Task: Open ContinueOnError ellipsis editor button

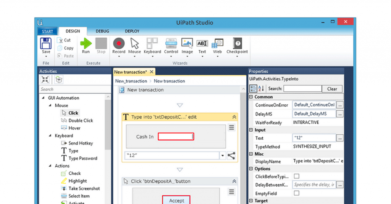Action: tap(340, 105)
